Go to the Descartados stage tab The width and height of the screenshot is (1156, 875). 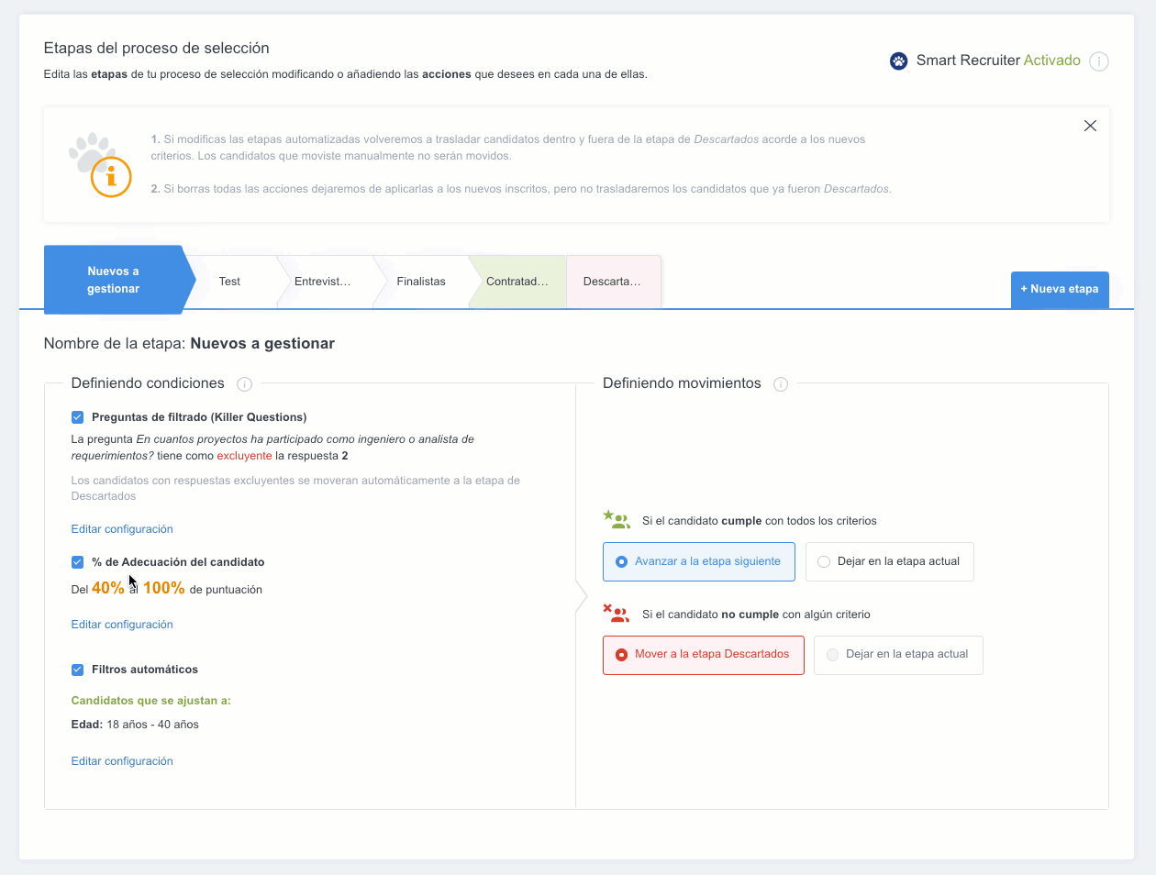coord(612,282)
